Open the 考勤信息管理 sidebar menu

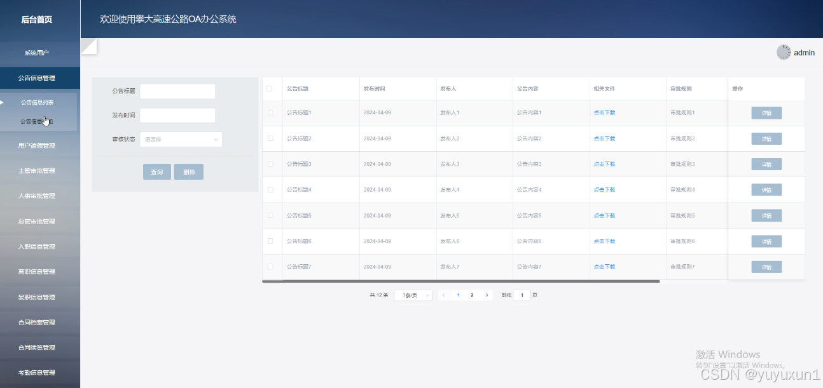point(37,373)
